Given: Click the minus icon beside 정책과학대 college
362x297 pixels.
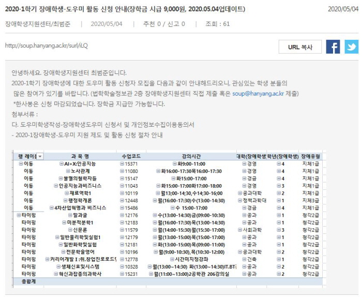Looking at the screenshot, I should (240, 200).
